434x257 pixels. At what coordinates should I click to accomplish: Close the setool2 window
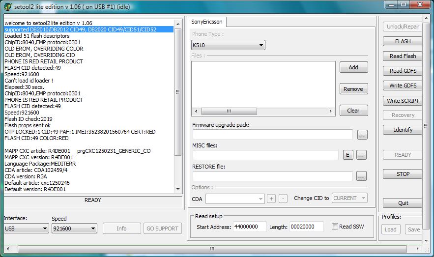(x=420, y=5)
